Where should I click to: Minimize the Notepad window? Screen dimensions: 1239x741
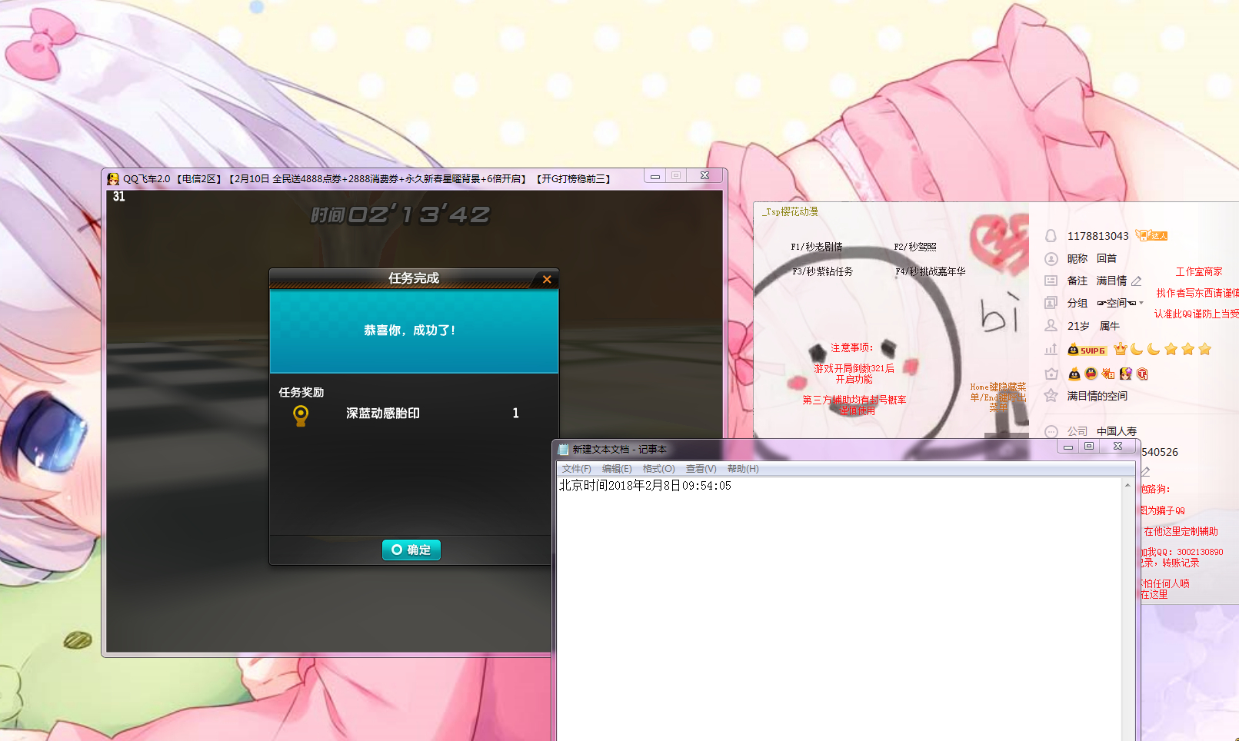pyautogui.click(x=1067, y=447)
